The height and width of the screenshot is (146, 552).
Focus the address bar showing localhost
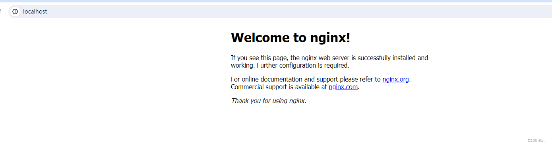point(280,12)
